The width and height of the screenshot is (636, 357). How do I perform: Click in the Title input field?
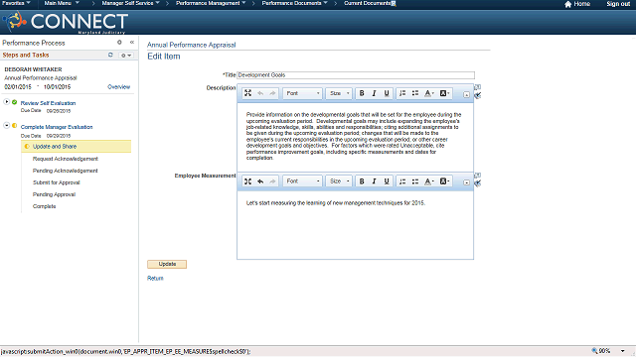coord(356,75)
